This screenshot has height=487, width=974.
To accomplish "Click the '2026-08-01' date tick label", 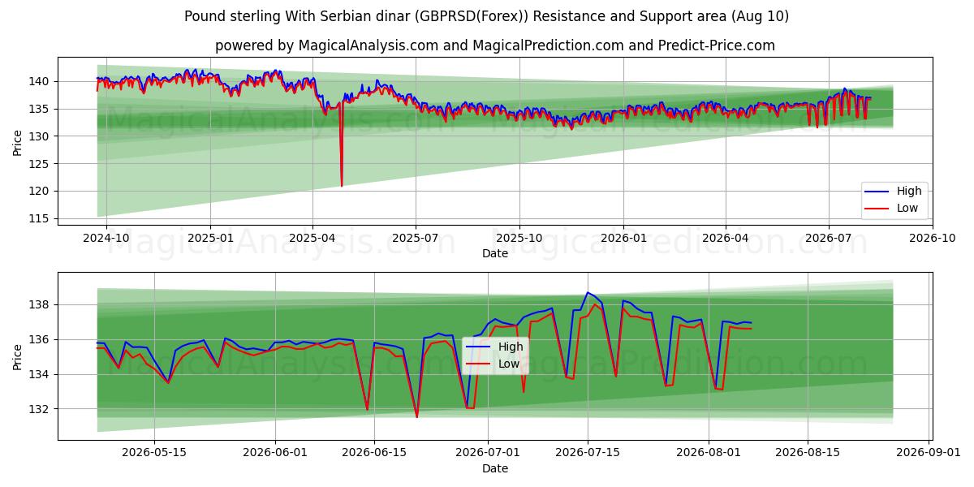I will pyautogui.click(x=709, y=454).
